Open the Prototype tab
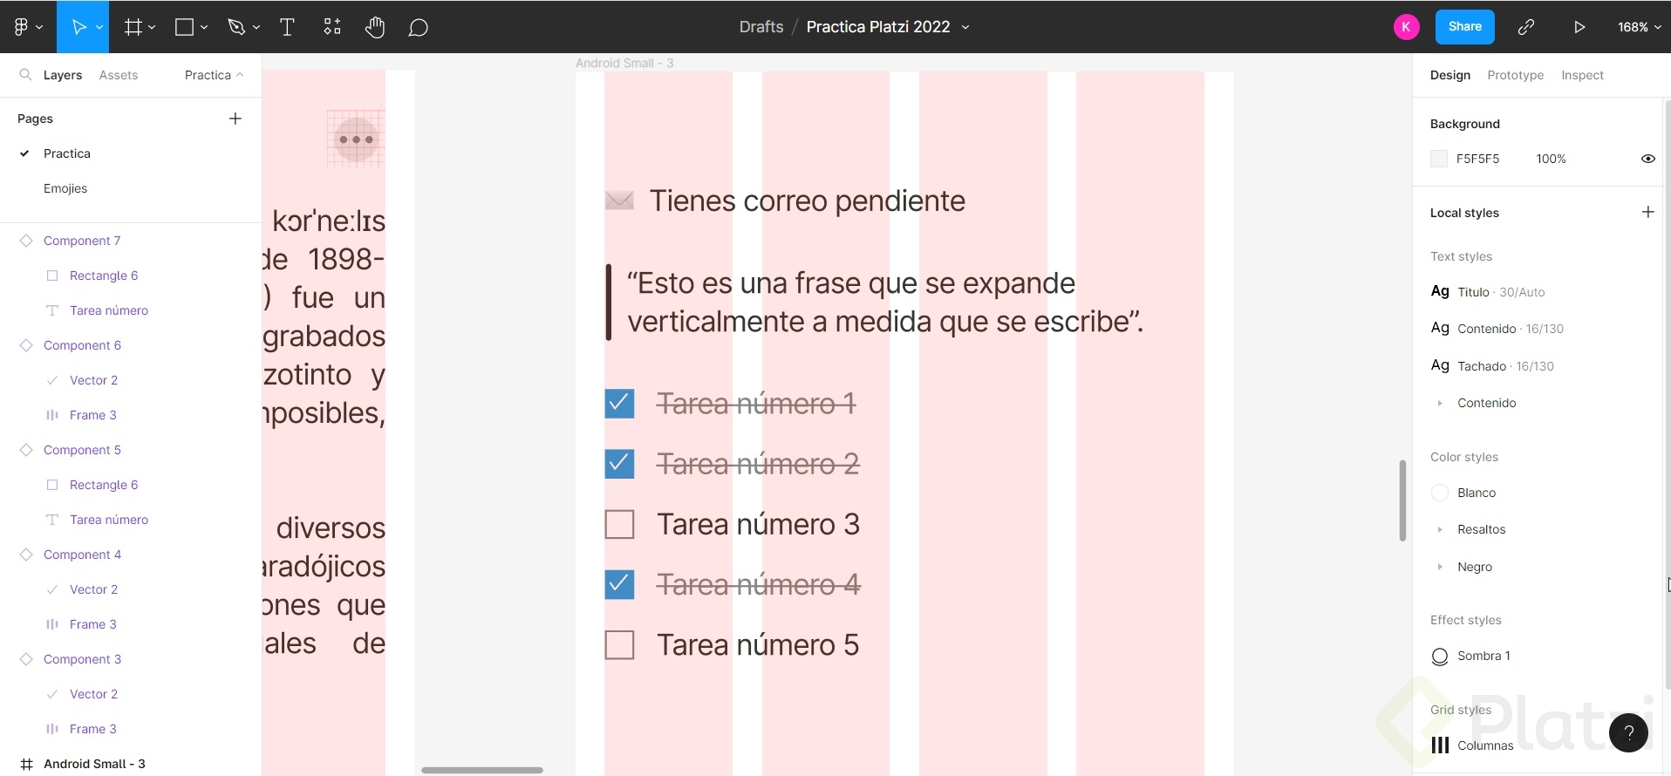Image resolution: width=1671 pixels, height=776 pixels. coord(1516,75)
